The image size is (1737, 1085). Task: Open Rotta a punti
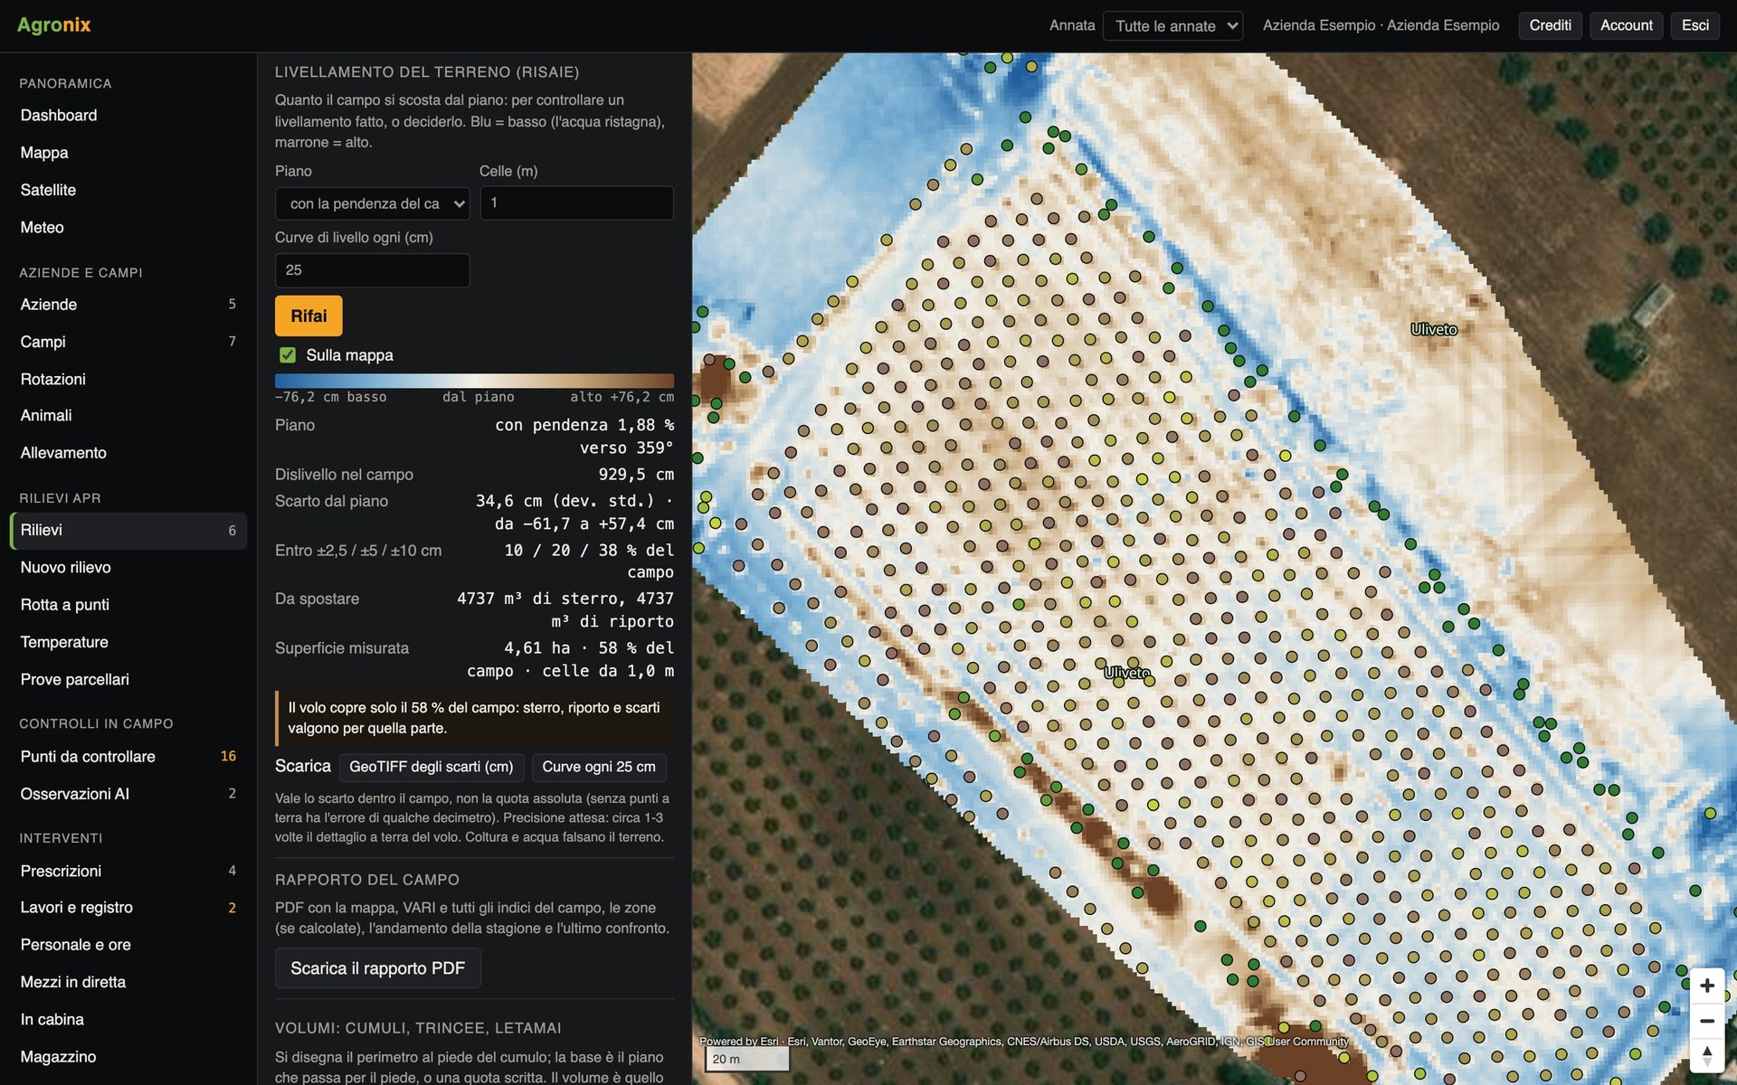point(128,605)
